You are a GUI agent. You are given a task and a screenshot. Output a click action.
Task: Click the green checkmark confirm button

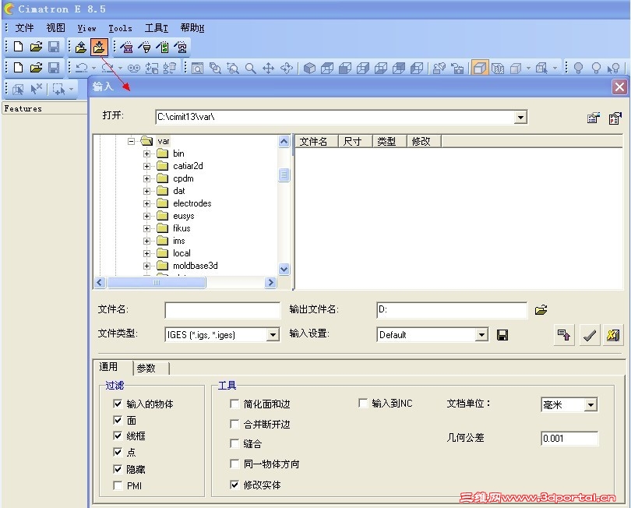pos(590,335)
